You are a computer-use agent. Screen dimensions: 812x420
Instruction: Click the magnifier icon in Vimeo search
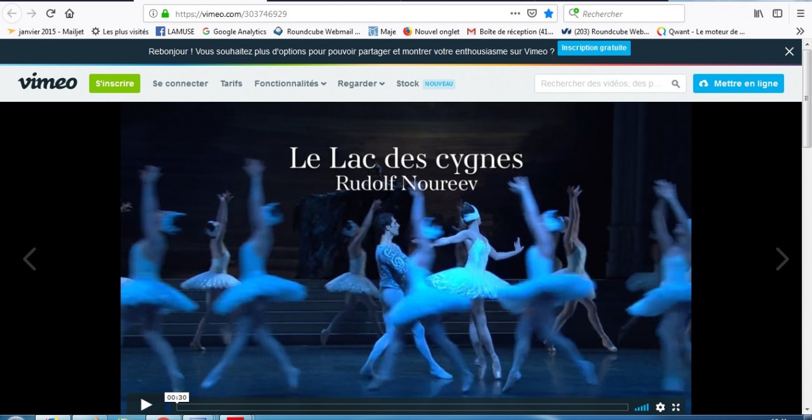[x=676, y=84]
